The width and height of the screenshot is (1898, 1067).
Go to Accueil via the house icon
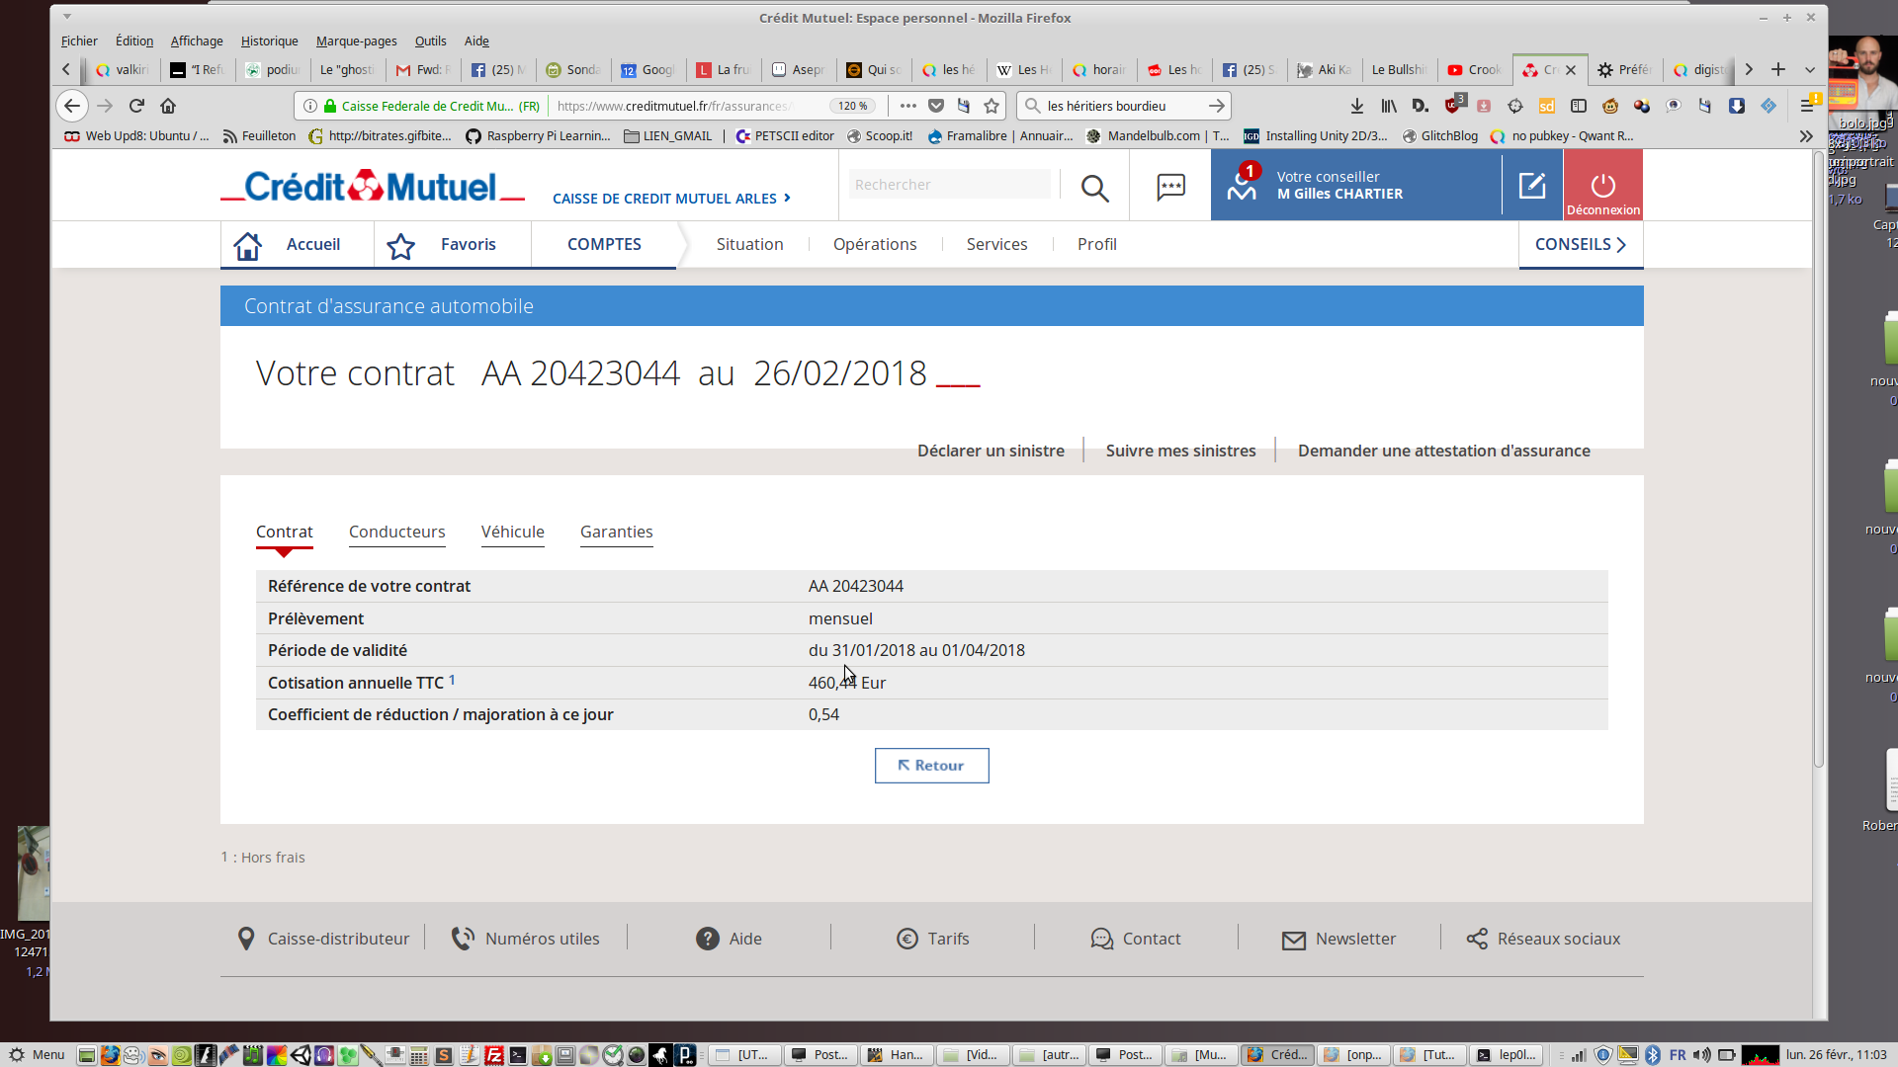coord(248,245)
